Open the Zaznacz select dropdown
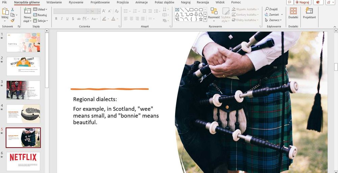Screen dimensions: 338x173 click(273, 20)
